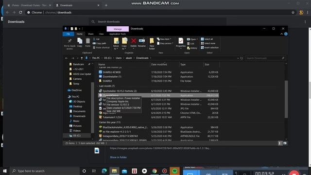The image size is (311, 175).
Task: Open Task View on taskbar
Action: [94, 171]
